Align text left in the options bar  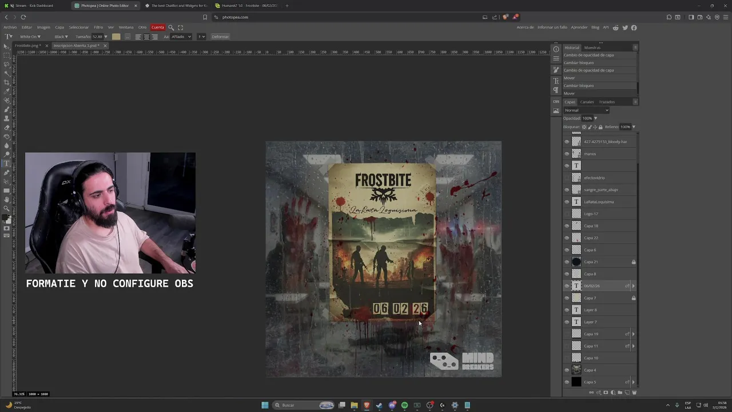point(138,37)
